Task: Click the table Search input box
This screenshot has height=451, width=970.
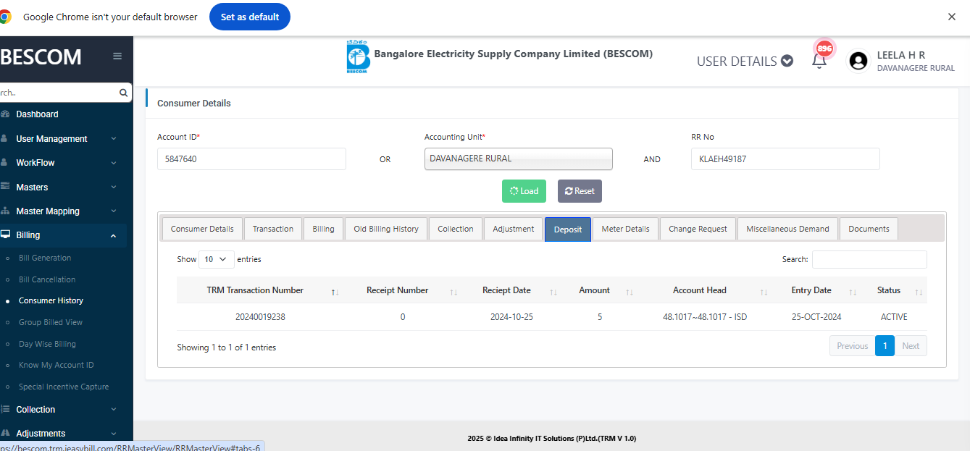Action: (x=869, y=259)
